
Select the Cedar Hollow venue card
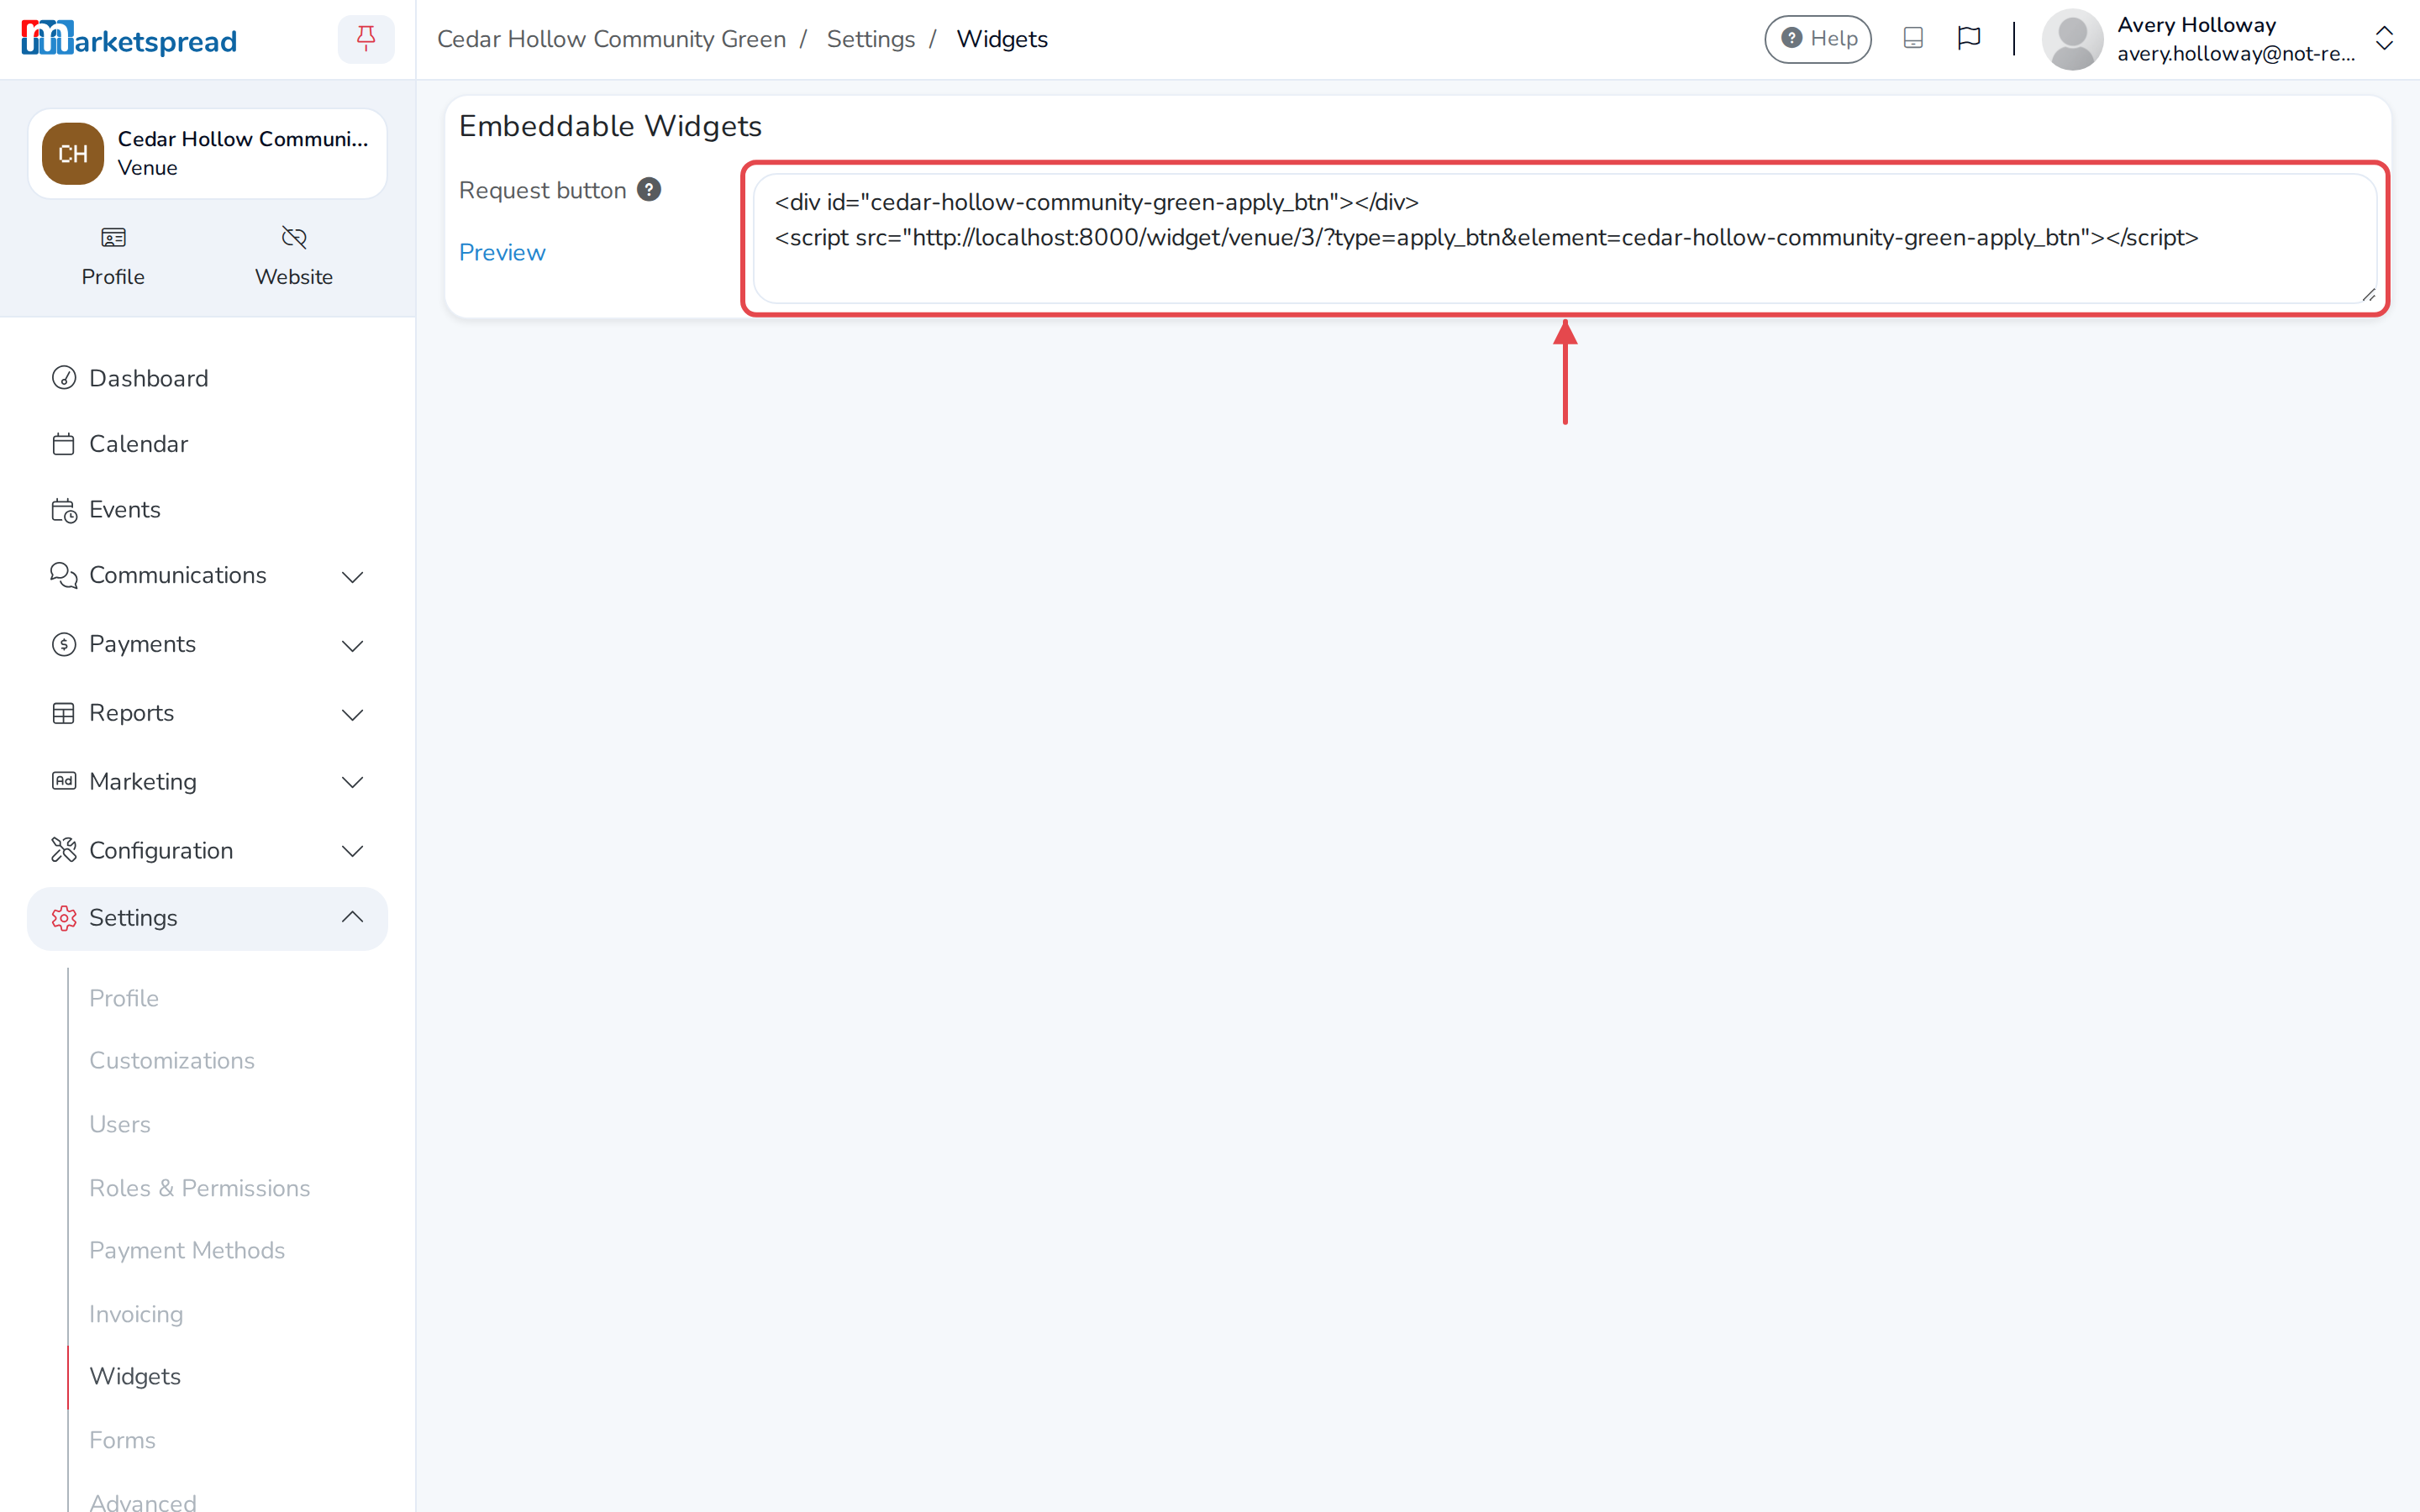207,154
